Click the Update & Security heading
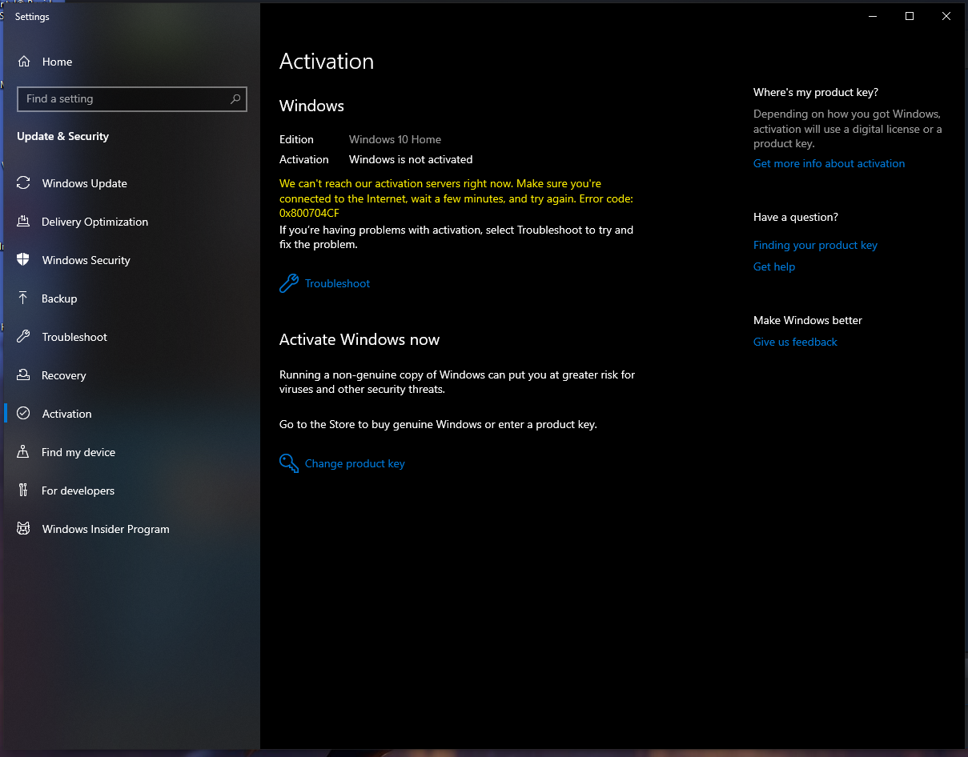Viewport: 968px width, 757px height. pyautogui.click(x=62, y=136)
